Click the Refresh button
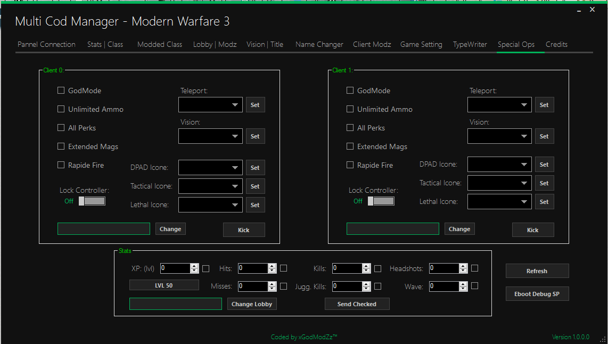608x344 pixels. (537, 271)
